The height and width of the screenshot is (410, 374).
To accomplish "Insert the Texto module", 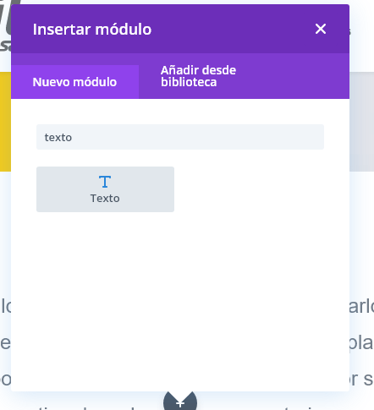I will (x=105, y=189).
